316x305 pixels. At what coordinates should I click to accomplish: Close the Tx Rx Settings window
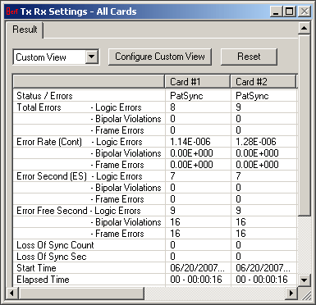tap(305, 11)
